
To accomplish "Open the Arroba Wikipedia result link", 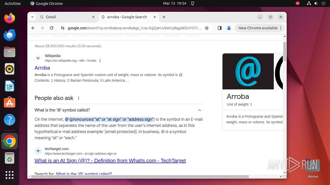I will coord(42,68).
